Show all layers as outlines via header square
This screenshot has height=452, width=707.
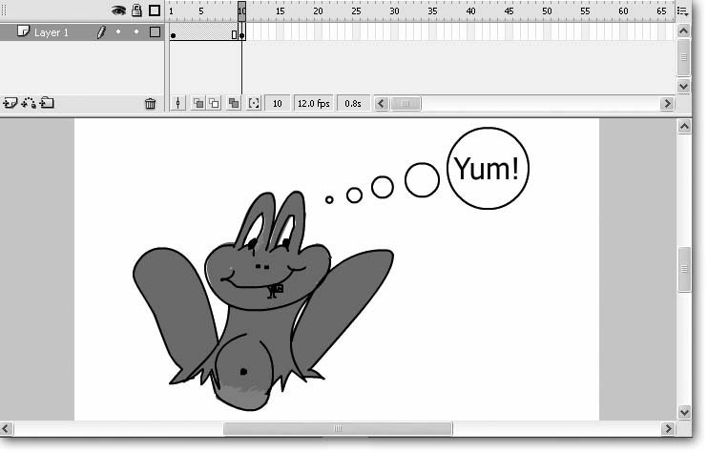[x=155, y=10]
